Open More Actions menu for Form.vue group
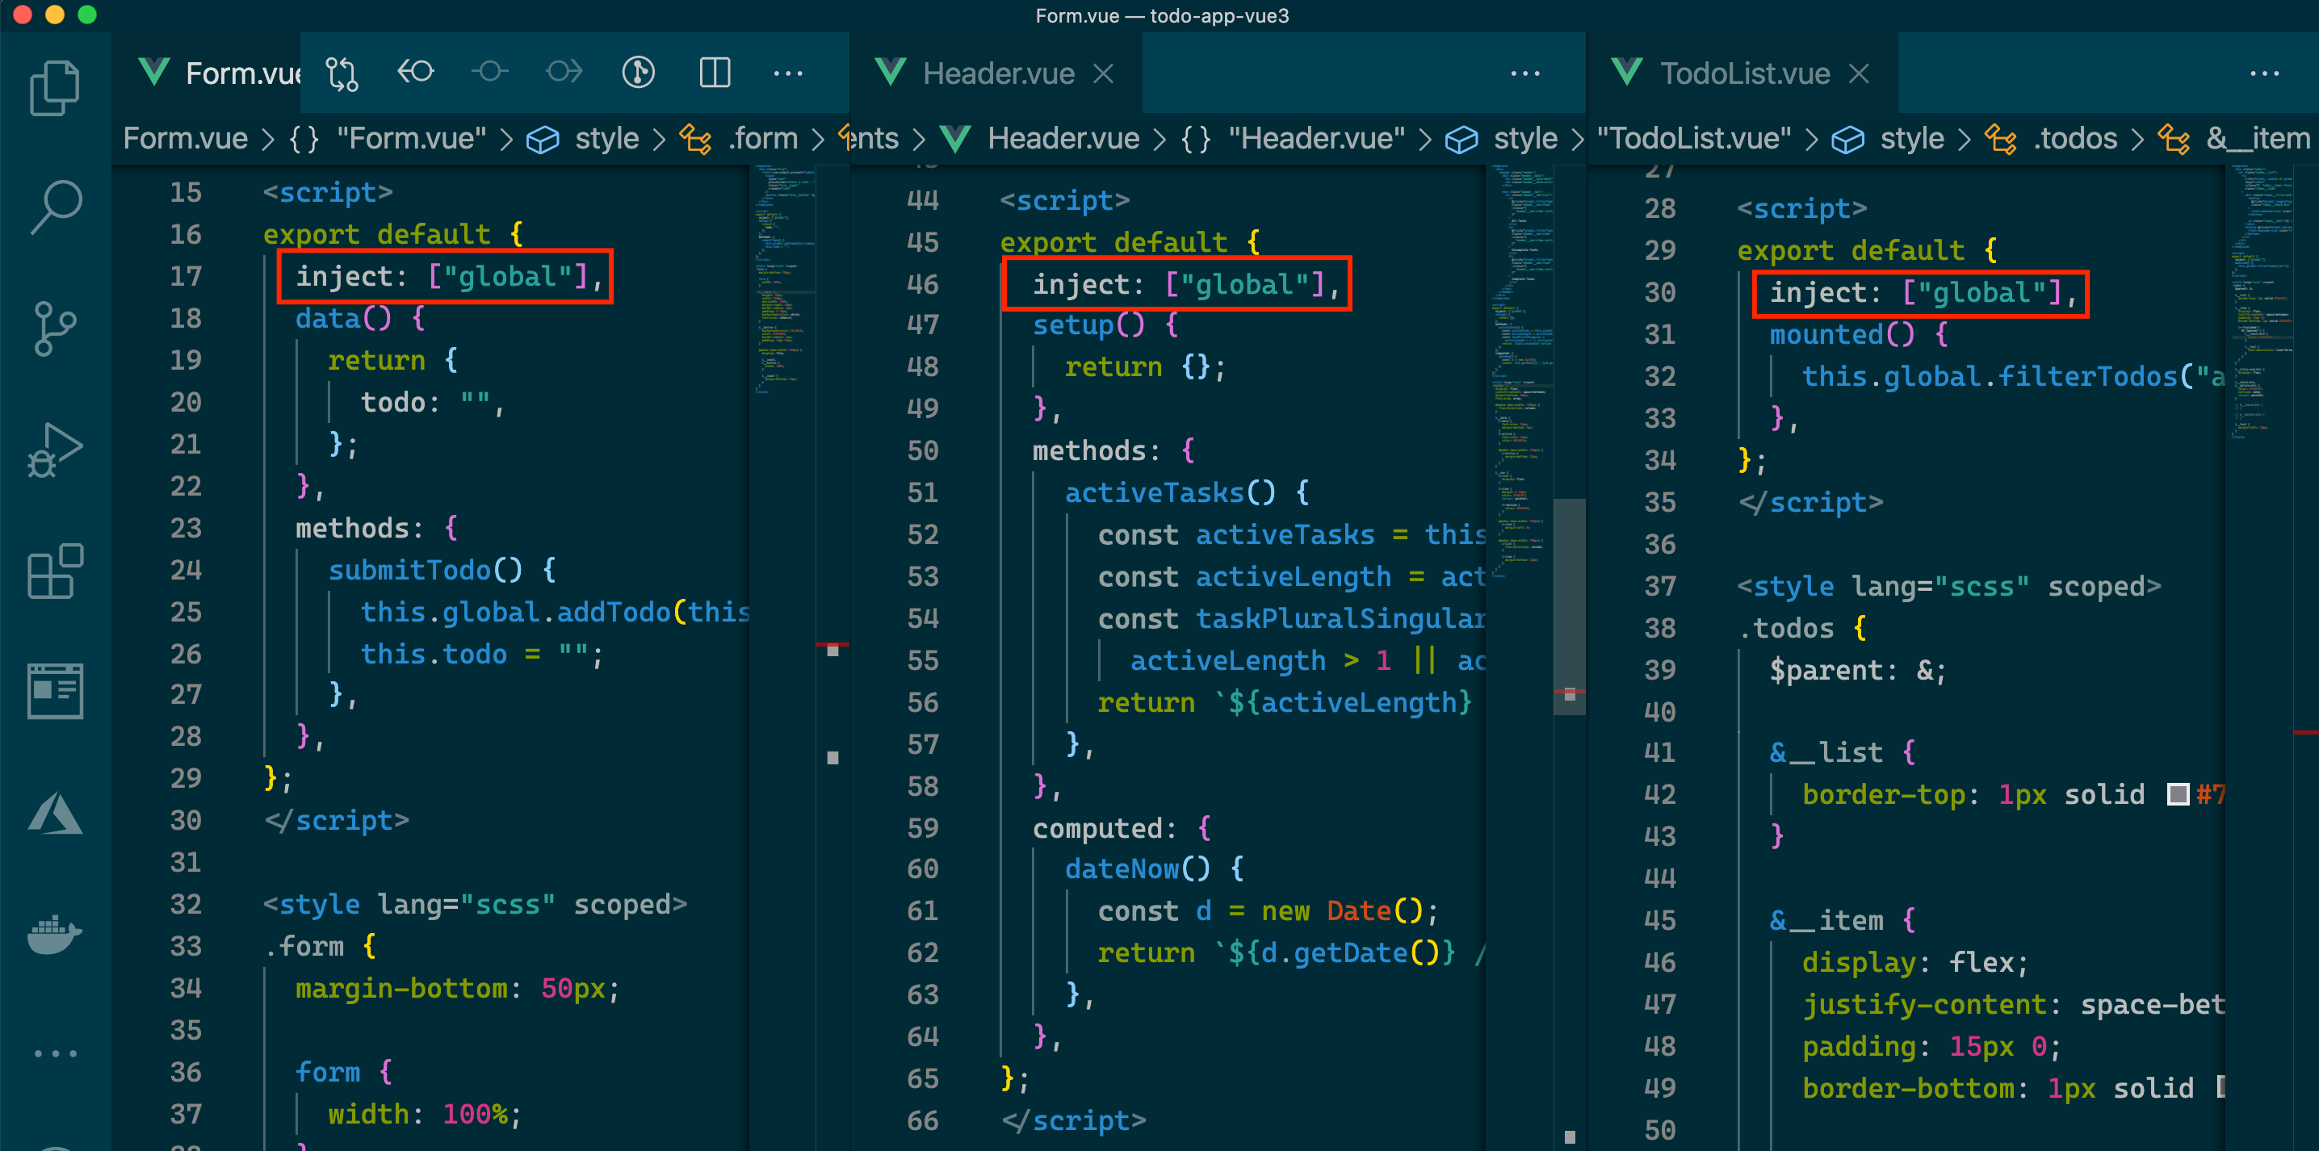Screen dimensions: 2319x1151 [x=788, y=73]
